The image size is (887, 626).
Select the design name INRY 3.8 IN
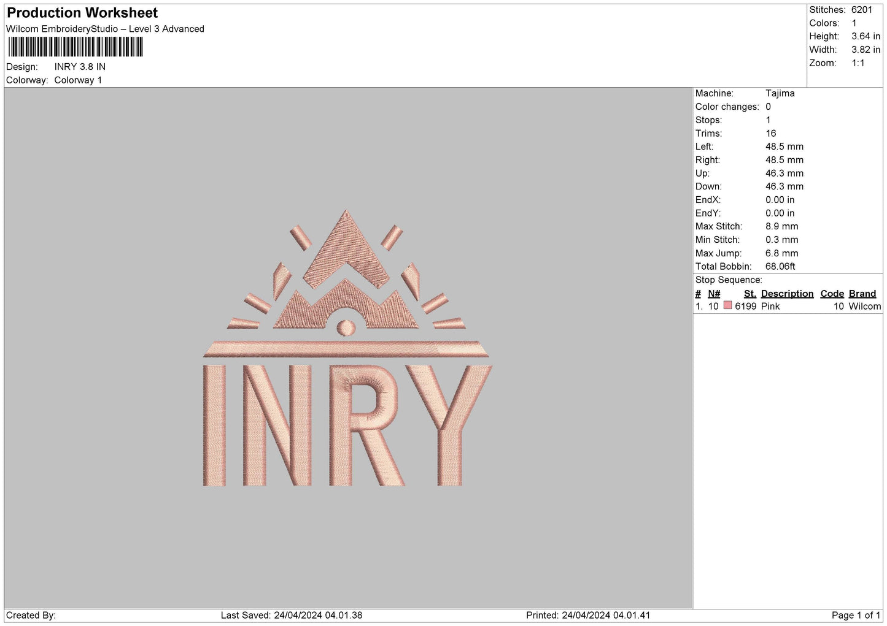tap(80, 67)
